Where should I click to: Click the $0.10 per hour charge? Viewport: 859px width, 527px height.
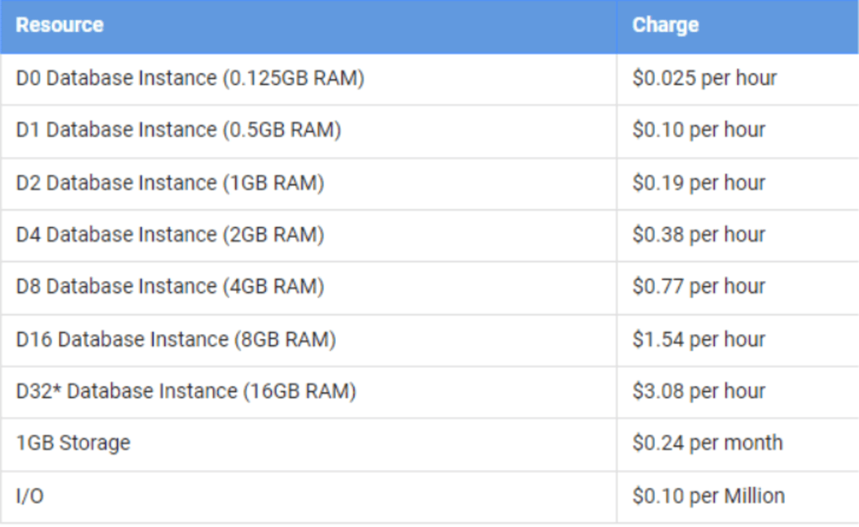tap(698, 130)
